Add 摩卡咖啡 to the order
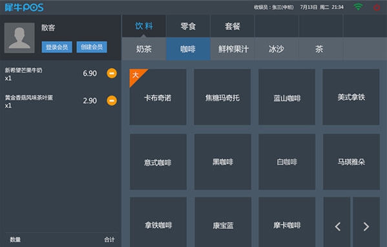 [x=287, y=222]
